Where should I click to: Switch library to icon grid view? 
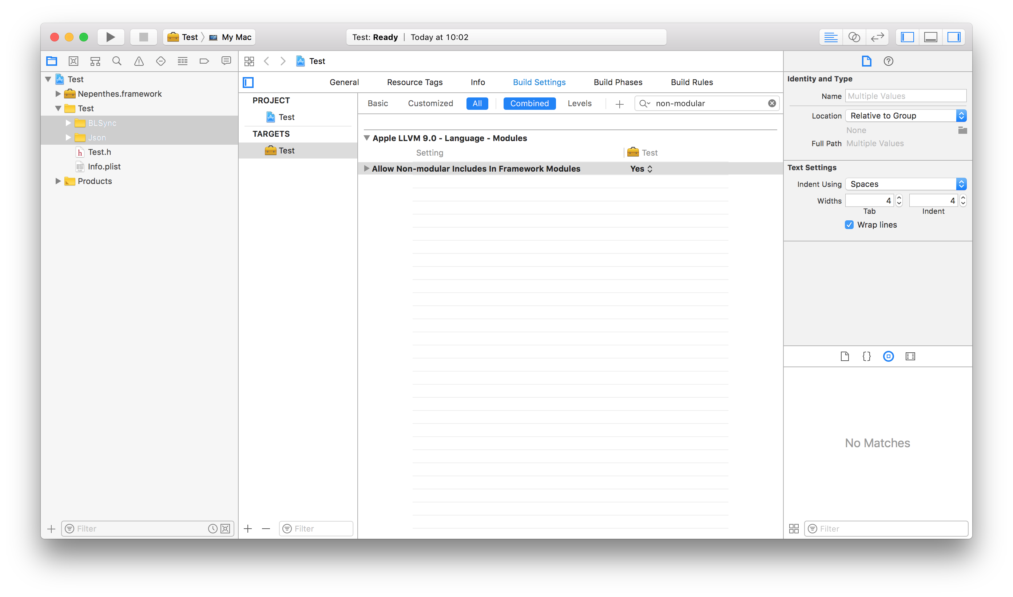794,529
